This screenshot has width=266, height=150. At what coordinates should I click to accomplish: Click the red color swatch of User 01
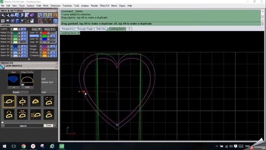(44, 32)
